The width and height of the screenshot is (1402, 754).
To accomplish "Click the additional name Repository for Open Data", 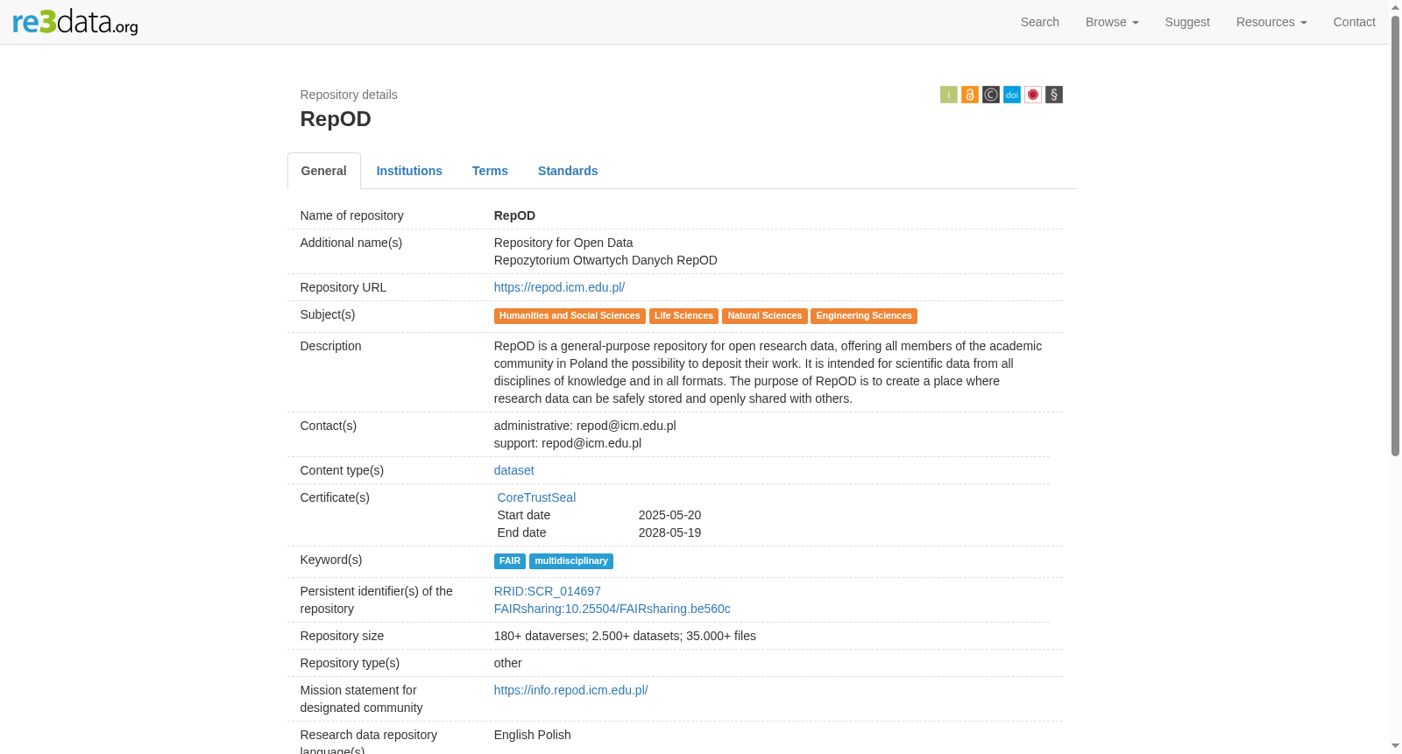I will pyautogui.click(x=563, y=243).
